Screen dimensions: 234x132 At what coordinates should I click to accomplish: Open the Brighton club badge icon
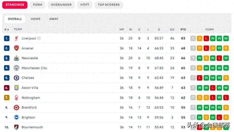coord(16,117)
